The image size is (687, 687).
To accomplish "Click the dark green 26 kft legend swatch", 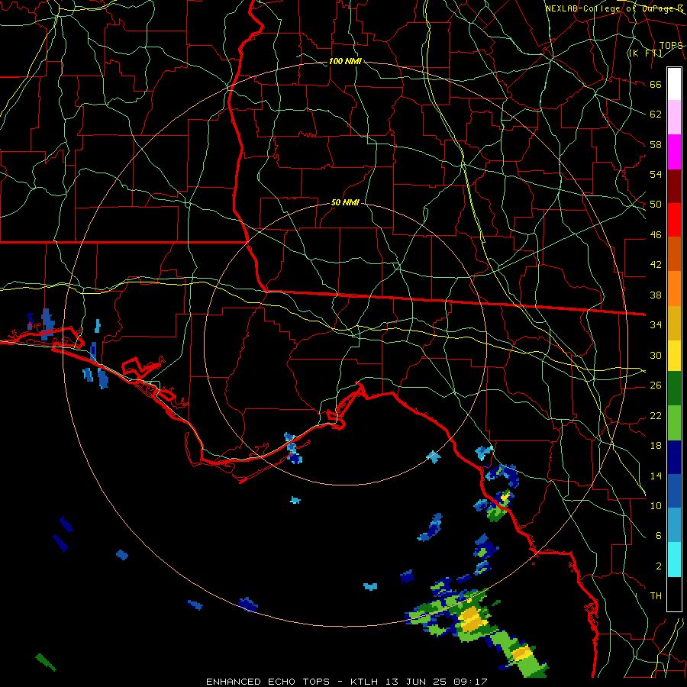I will pos(674,389).
